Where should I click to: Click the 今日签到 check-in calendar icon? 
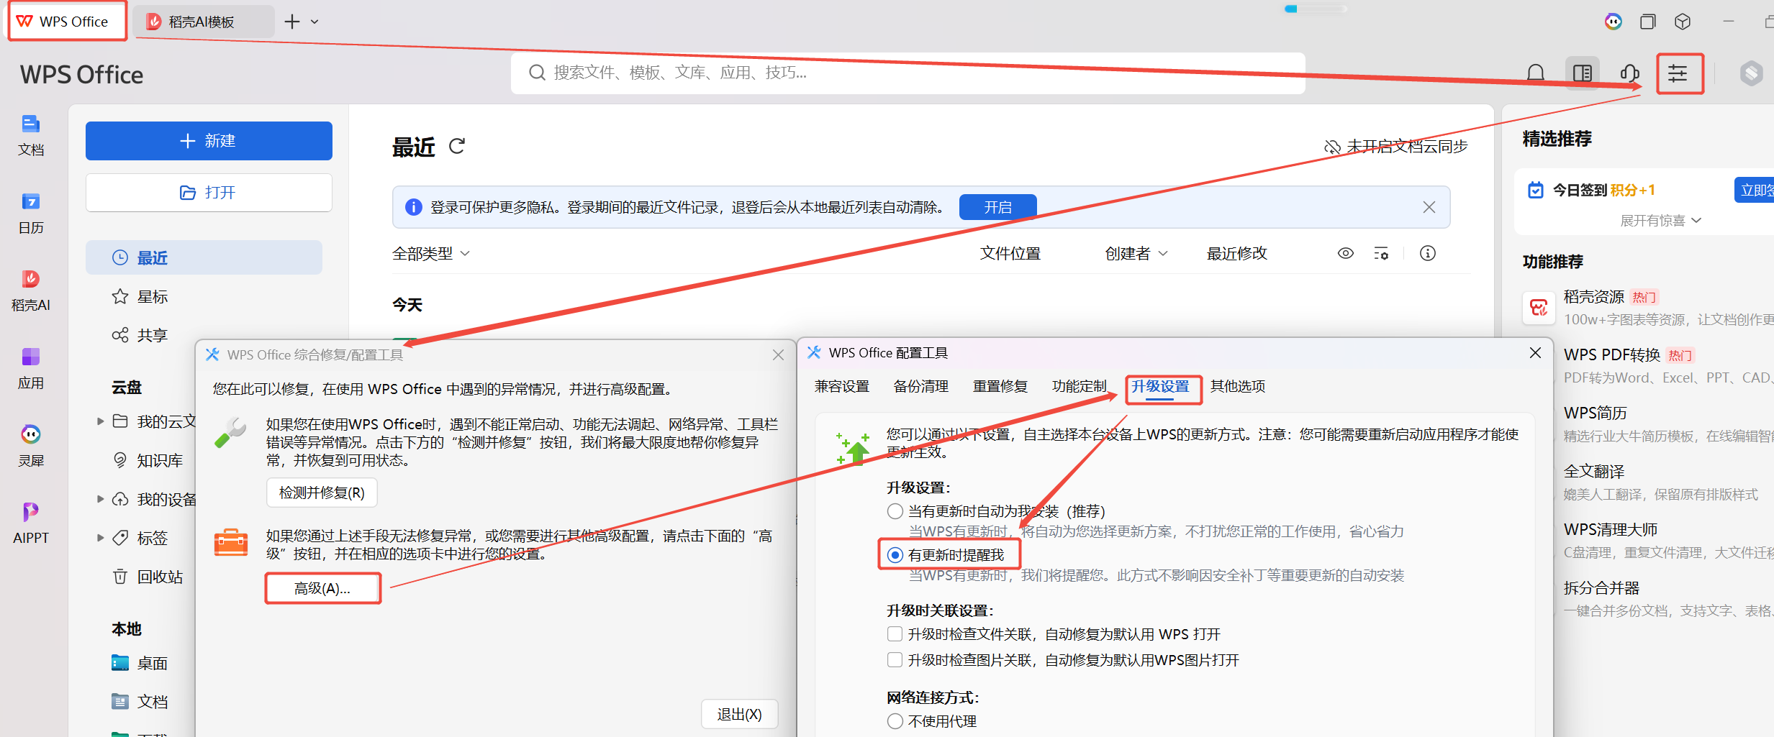(1536, 190)
